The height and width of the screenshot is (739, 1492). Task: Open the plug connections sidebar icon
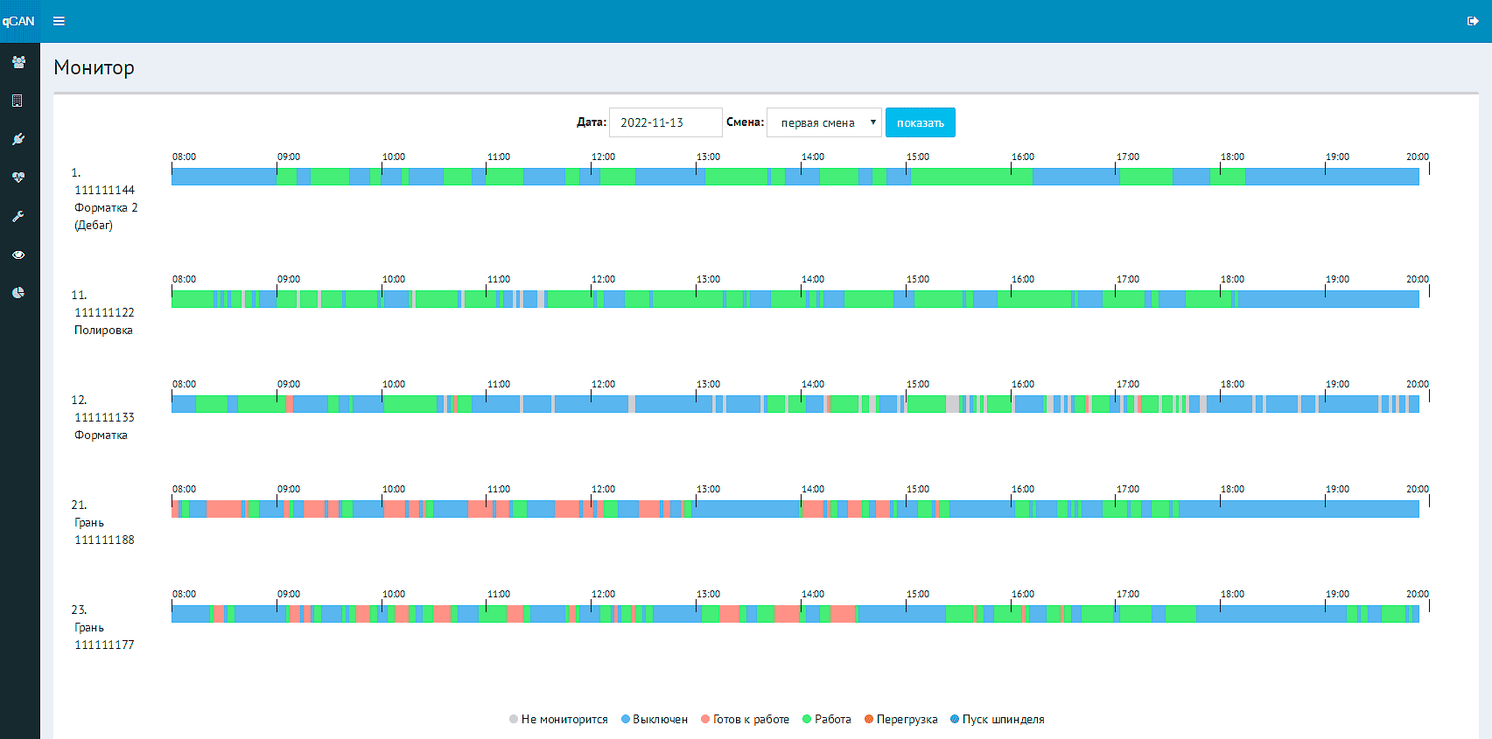18,139
